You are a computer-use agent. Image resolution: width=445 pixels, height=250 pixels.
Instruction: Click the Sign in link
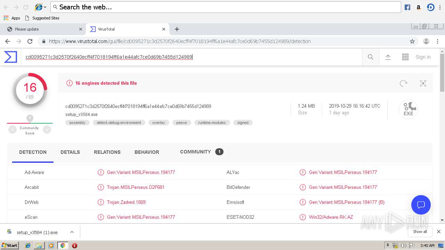click(x=423, y=57)
